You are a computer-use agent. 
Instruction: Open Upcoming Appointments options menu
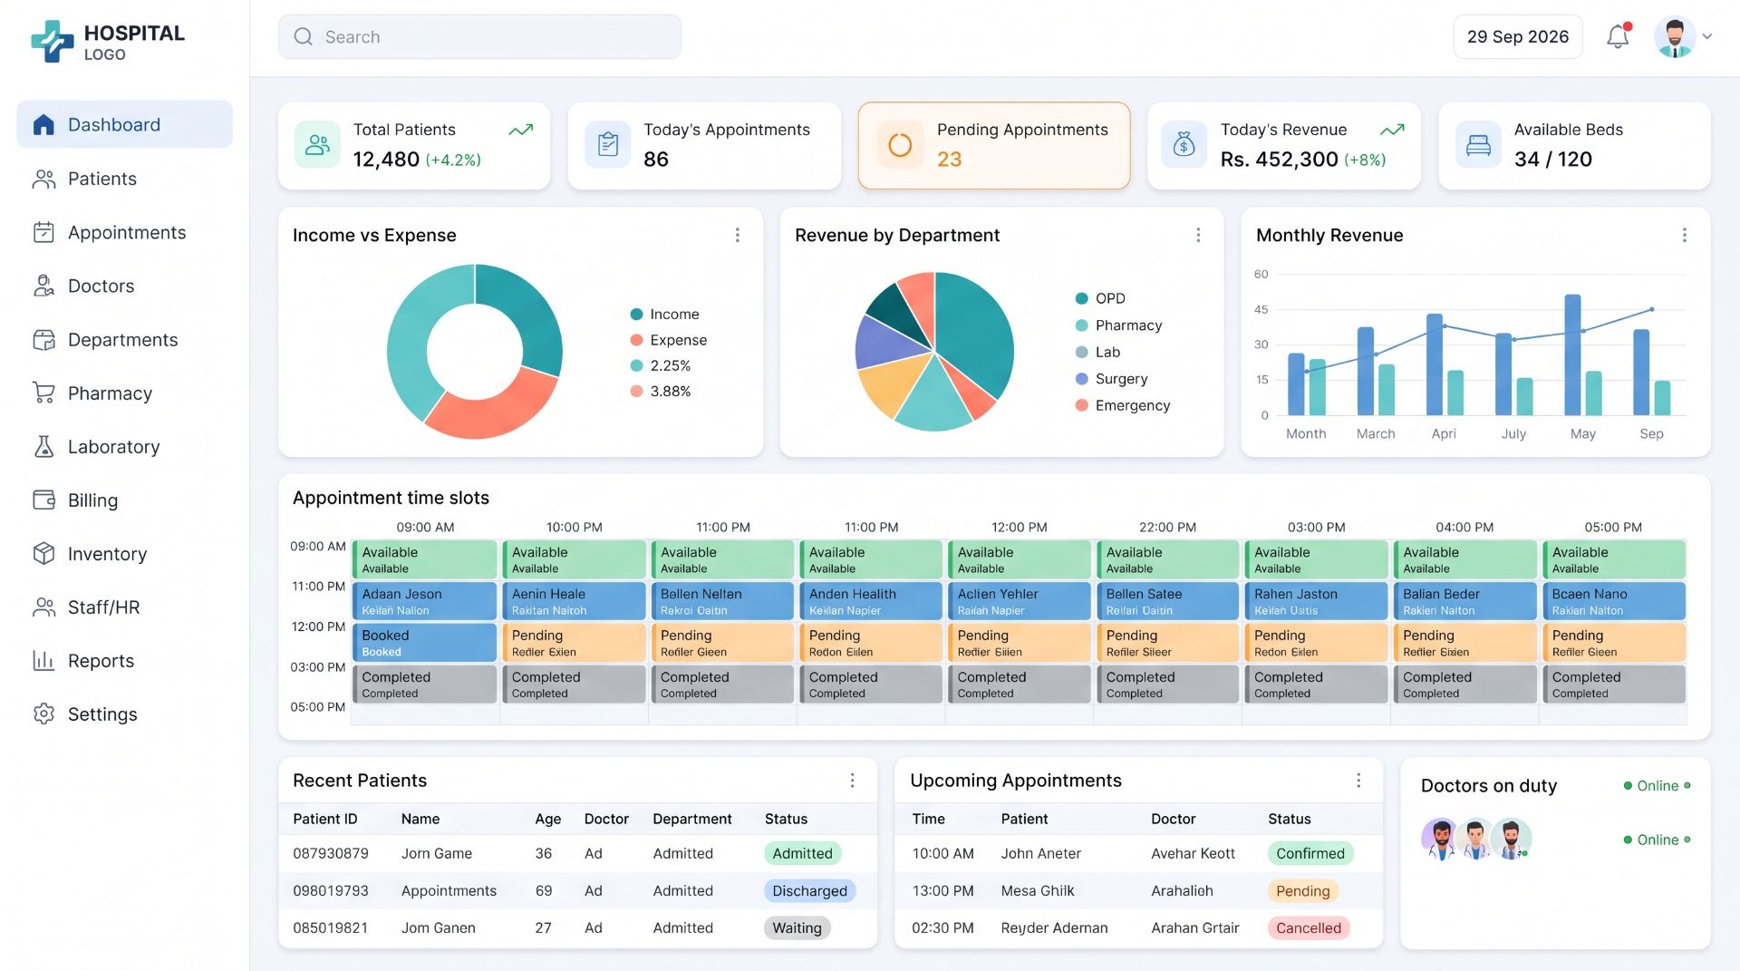[1358, 781]
